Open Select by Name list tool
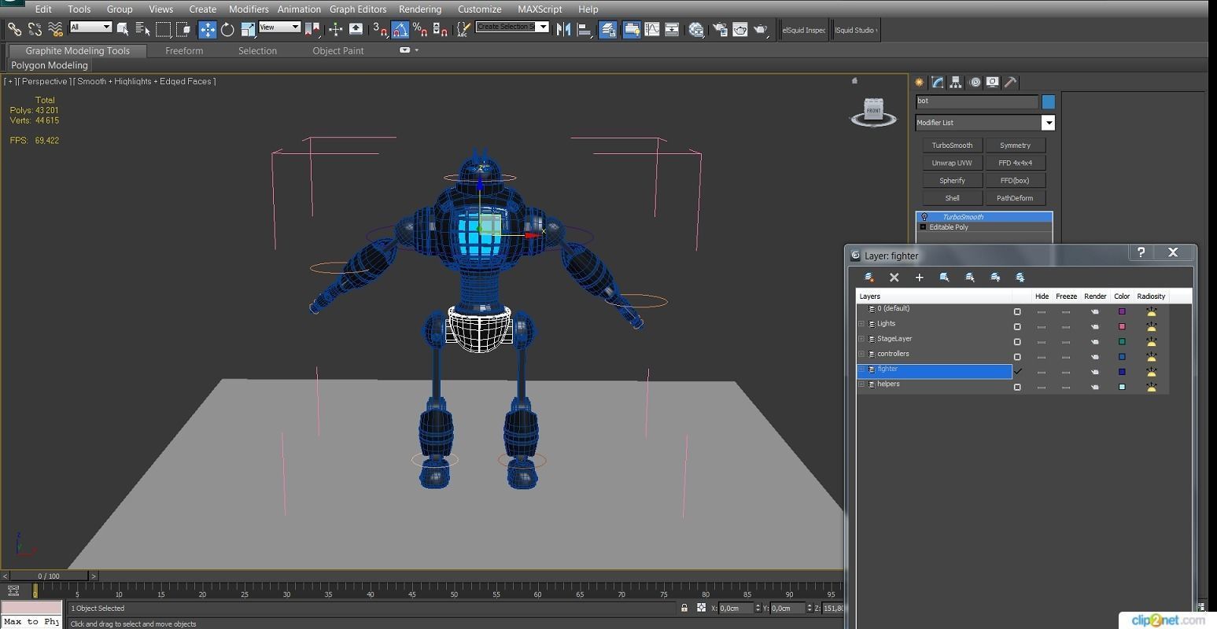 coord(142,29)
